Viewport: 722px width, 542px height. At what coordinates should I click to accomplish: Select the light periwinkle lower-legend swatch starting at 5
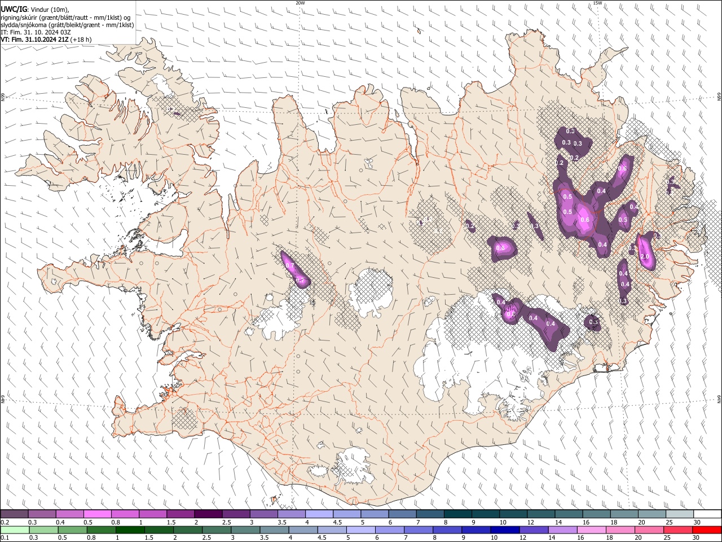(360, 530)
